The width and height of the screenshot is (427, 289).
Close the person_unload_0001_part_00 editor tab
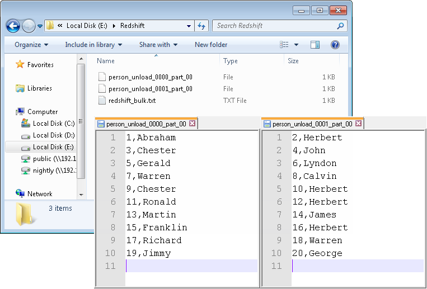pyautogui.click(x=359, y=124)
